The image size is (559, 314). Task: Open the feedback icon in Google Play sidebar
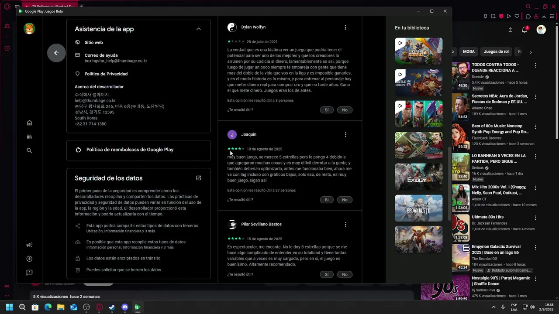(x=29, y=273)
